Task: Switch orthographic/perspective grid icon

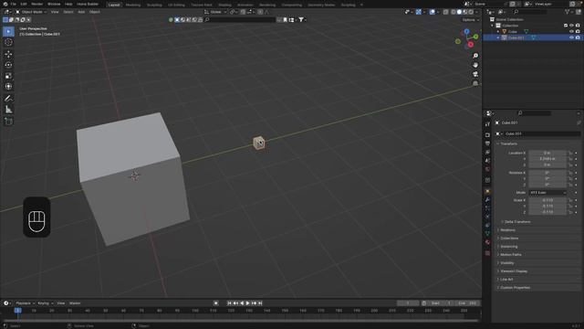Action: pyautogui.click(x=475, y=83)
